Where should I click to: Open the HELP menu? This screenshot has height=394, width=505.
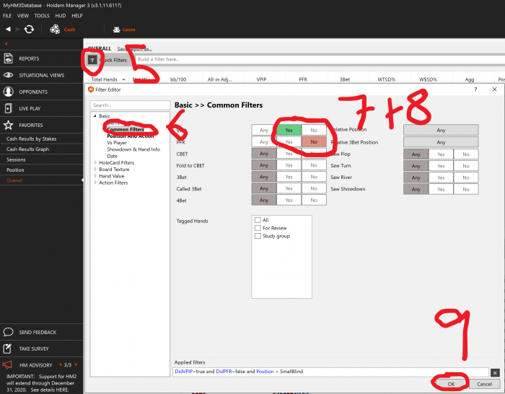[77, 15]
